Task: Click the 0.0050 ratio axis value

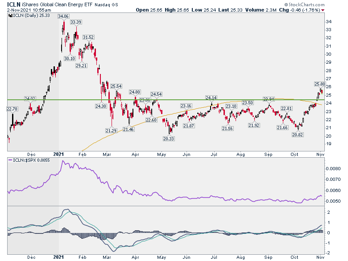Action: click(x=333, y=201)
